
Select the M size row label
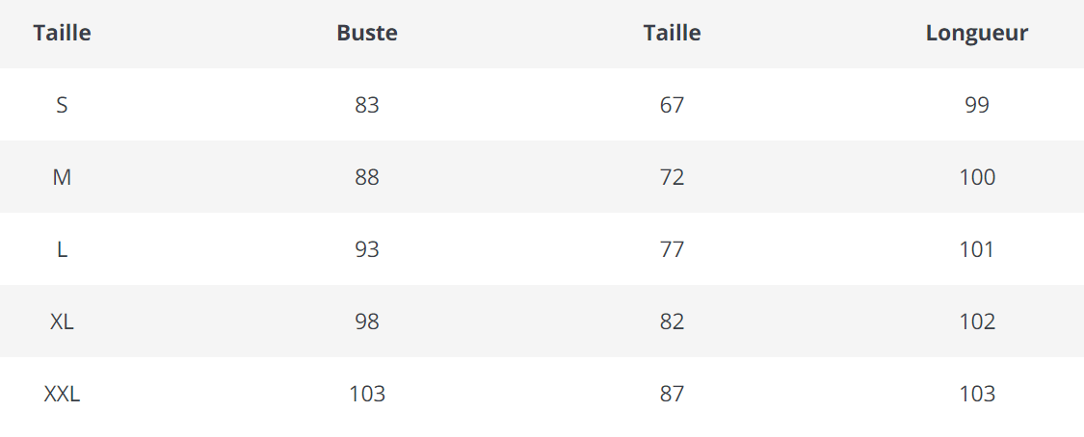click(62, 177)
